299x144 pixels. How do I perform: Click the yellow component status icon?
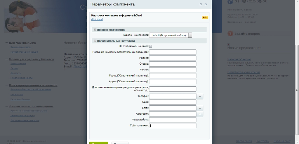(205, 17)
